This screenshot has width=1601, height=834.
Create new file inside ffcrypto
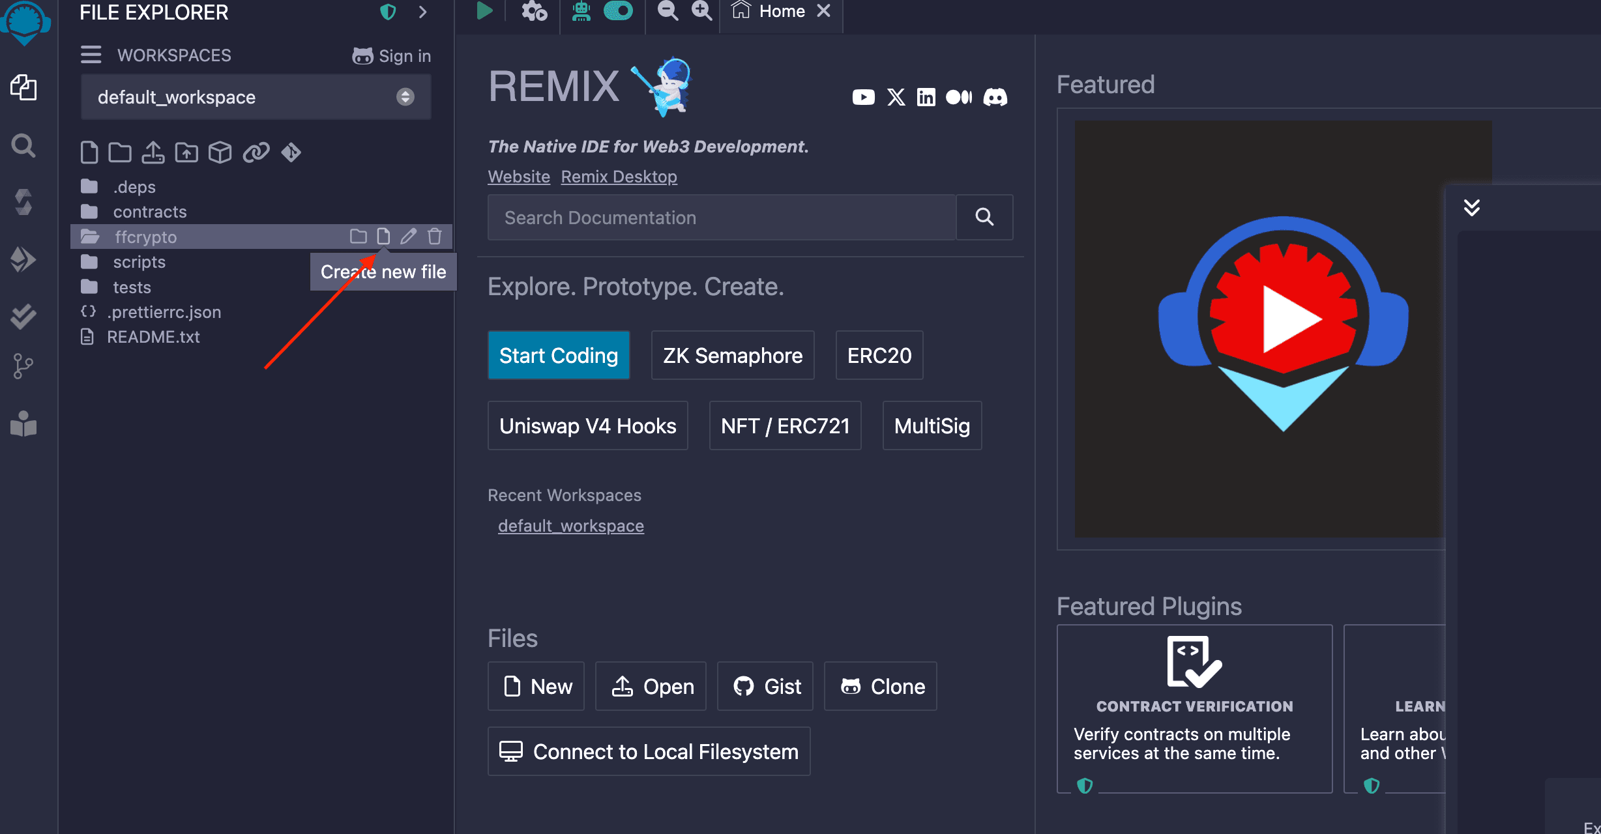tap(384, 237)
